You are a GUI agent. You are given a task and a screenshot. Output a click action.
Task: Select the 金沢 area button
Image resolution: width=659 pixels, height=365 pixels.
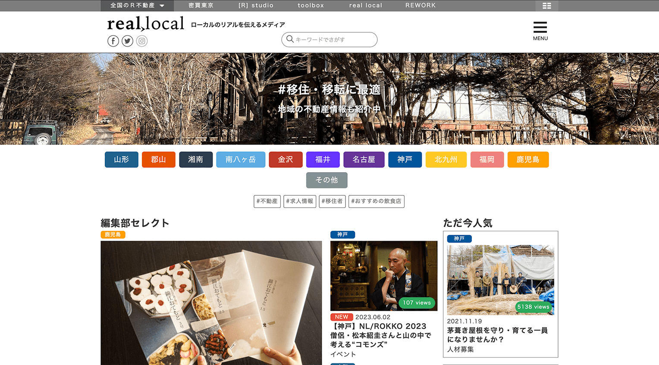click(286, 160)
